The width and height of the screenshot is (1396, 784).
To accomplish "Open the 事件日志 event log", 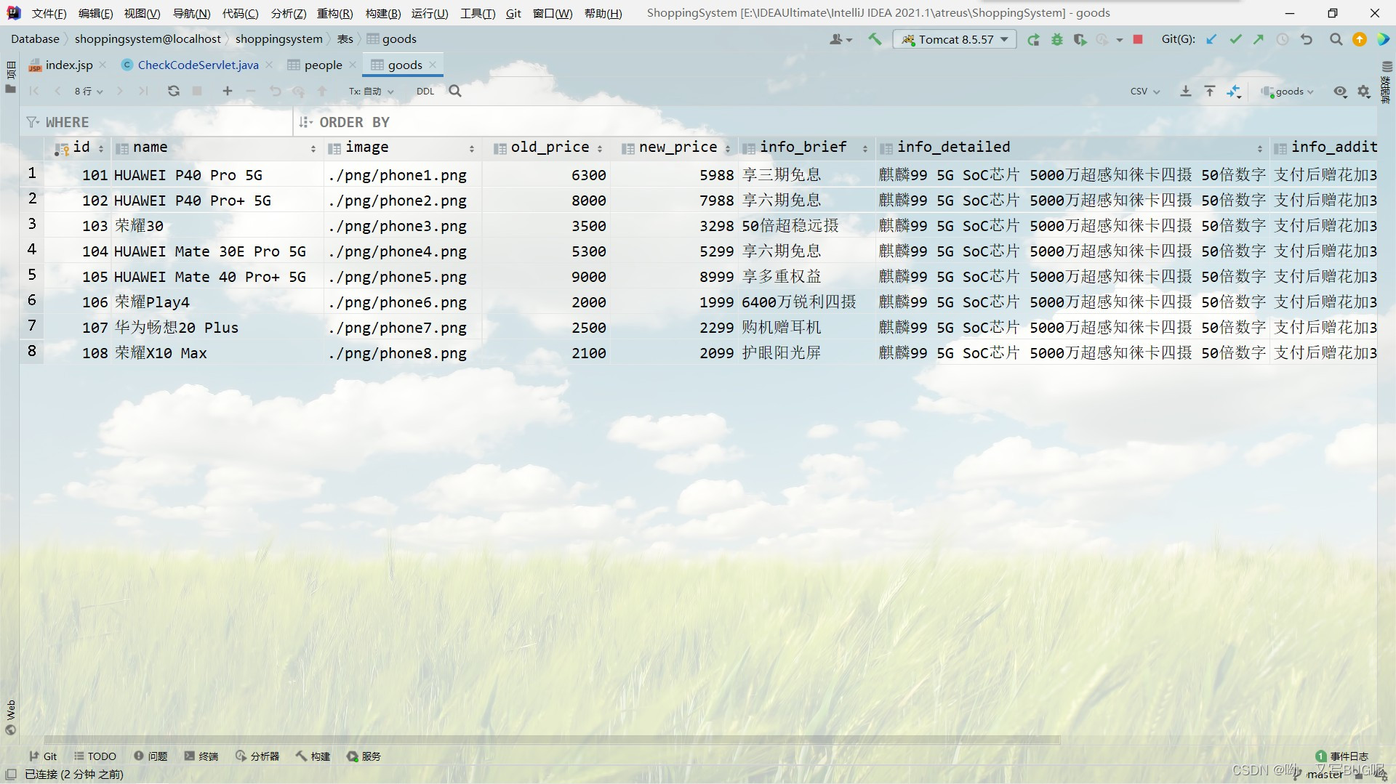I will tap(1342, 756).
